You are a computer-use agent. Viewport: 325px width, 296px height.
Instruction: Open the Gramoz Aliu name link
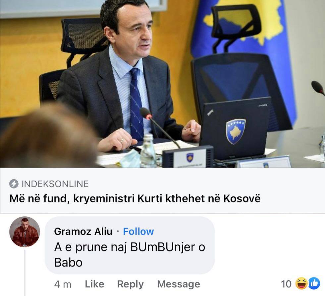click(83, 232)
